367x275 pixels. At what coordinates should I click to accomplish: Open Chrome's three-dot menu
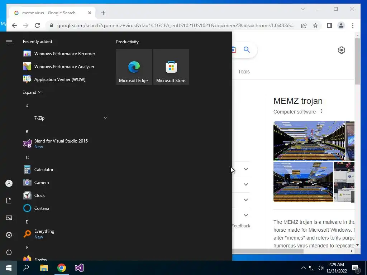coord(353,25)
